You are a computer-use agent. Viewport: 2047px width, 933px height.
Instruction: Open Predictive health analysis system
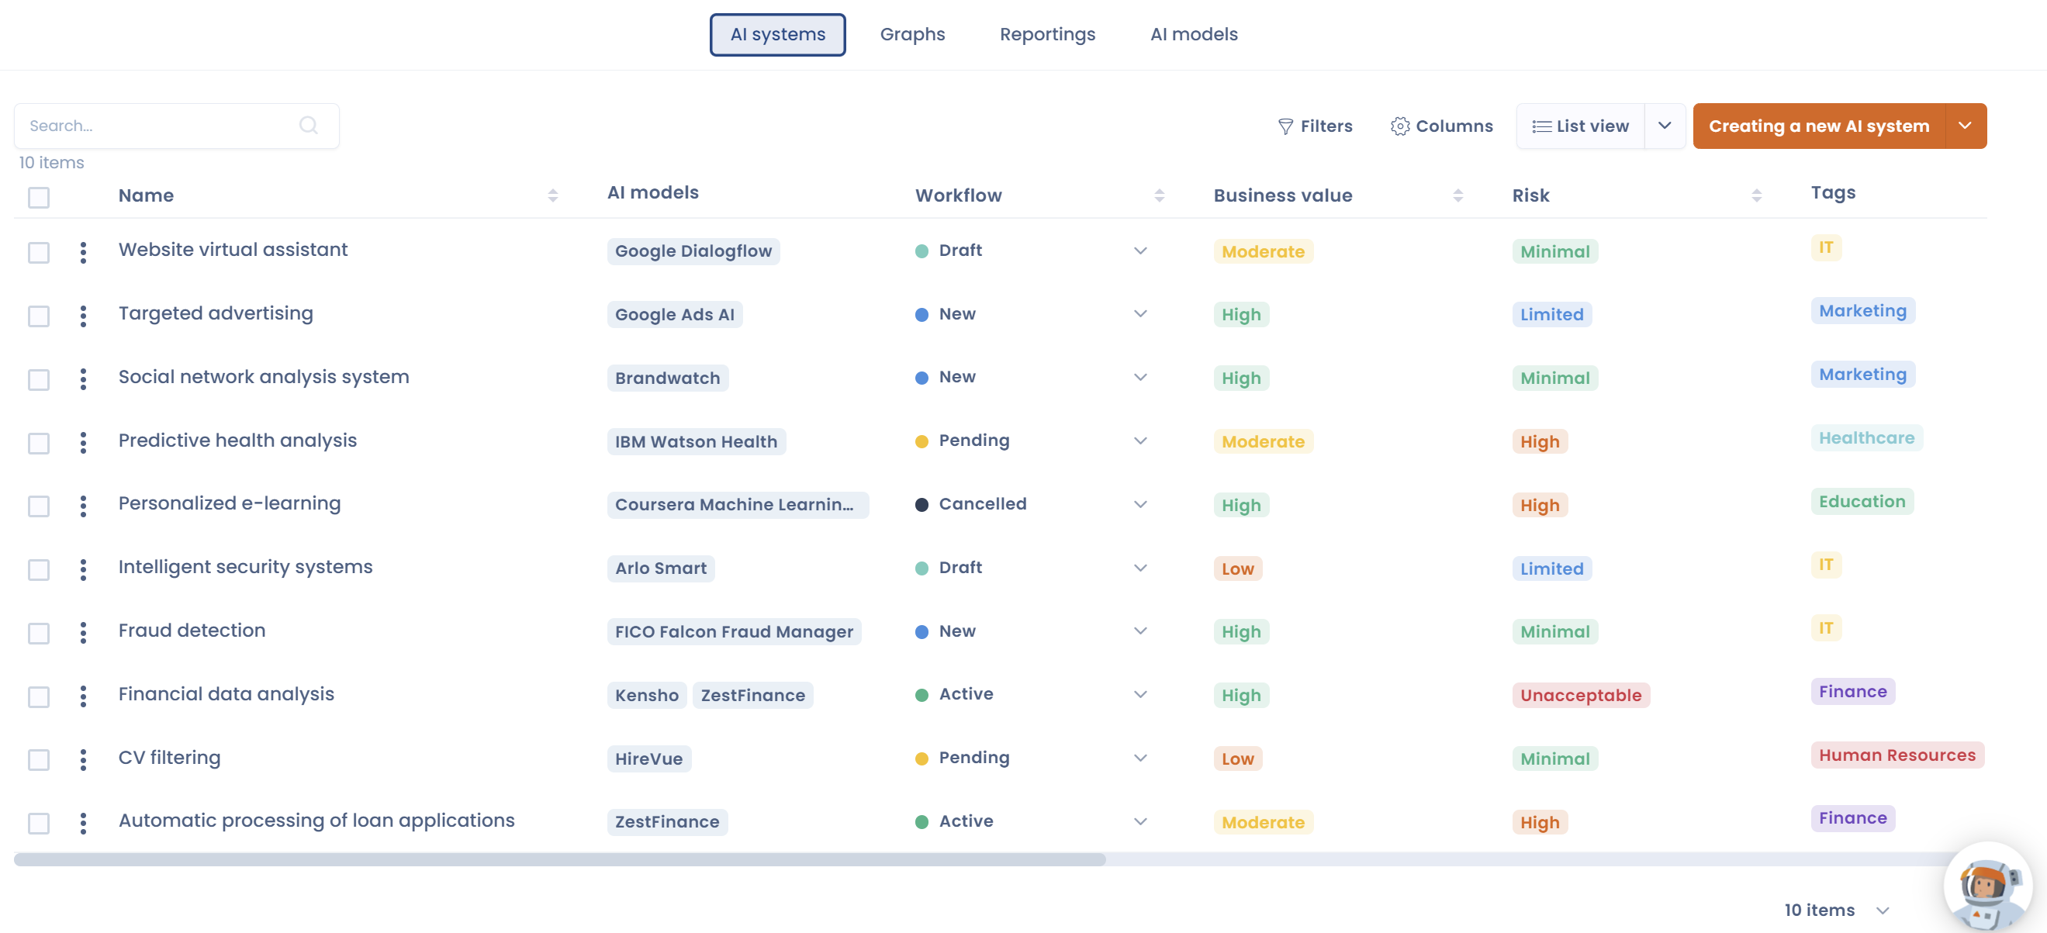(x=237, y=441)
